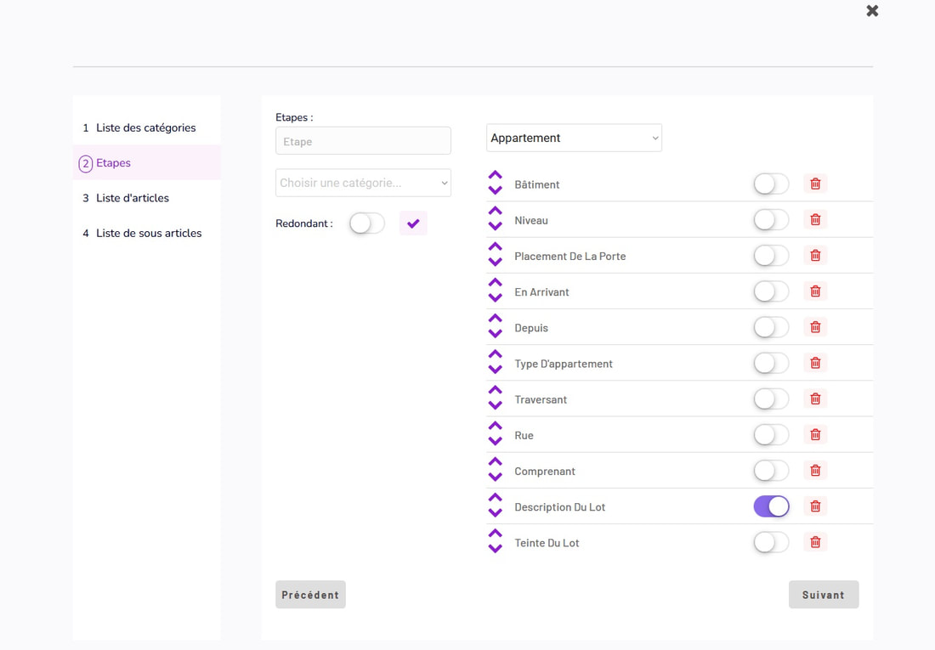This screenshot has height=650, width=935.
Task: Move Depuis step down with chevron
Action: pyautogui.click(x=496, y=334)
